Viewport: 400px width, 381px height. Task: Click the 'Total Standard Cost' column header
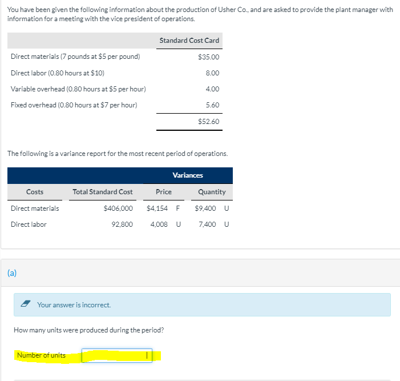tap(103, 192)
